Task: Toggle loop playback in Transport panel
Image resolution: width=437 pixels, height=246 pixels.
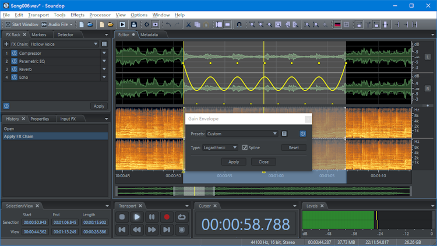Action: (x=182, y=217)
